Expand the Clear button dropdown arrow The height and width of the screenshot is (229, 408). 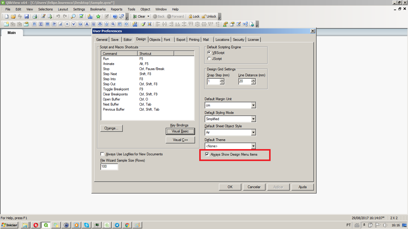148,17
